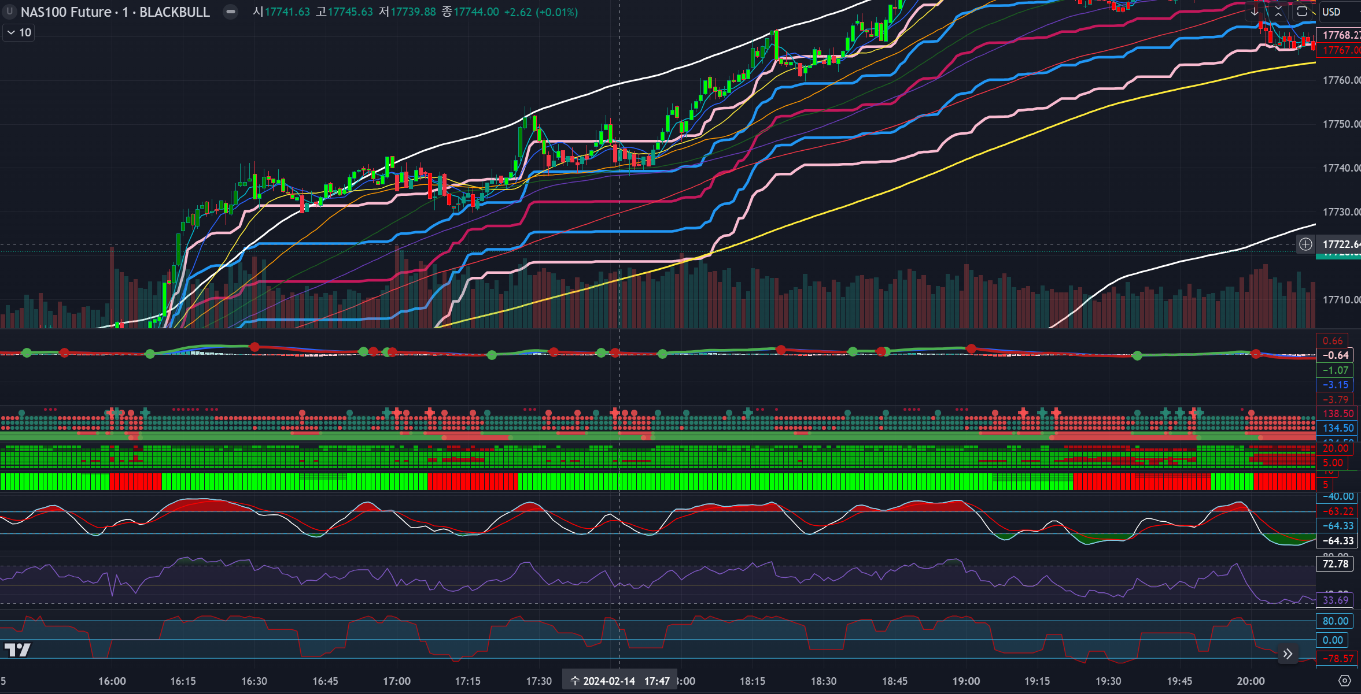The width and height of the screenshot is (1361, 694).
Task: Collapse the pane using the inward chevrons icon
Action: [x=1278, y=12]
